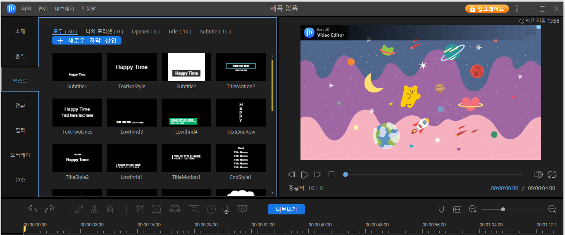Image resolution: width=565 pixels, height=235 pixels.
Task: Click the blue 내보내기 export button
Action: coord(286,209)
